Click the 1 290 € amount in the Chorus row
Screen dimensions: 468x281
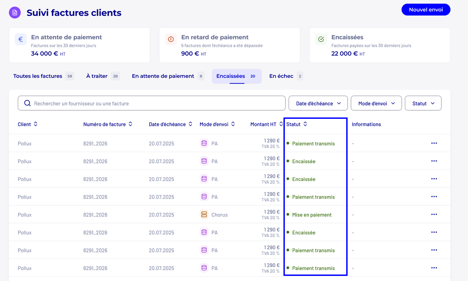pyautogui.click(x=272, y=212)
